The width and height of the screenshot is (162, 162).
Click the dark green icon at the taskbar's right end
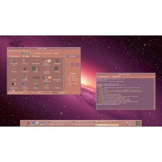tap(138, 123)
